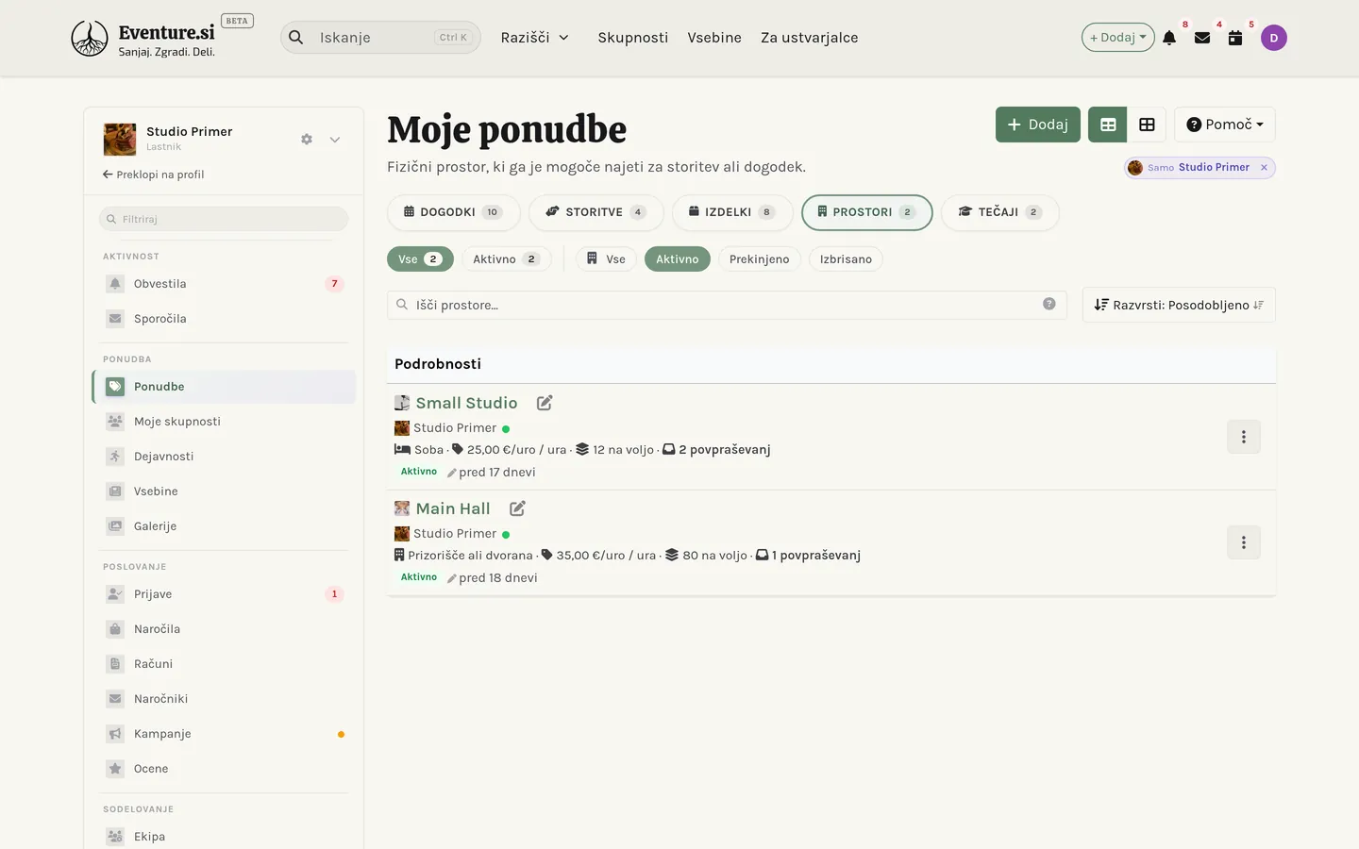
Task: Open the search help question mark icon
Action: click(x=1049, y=304)
